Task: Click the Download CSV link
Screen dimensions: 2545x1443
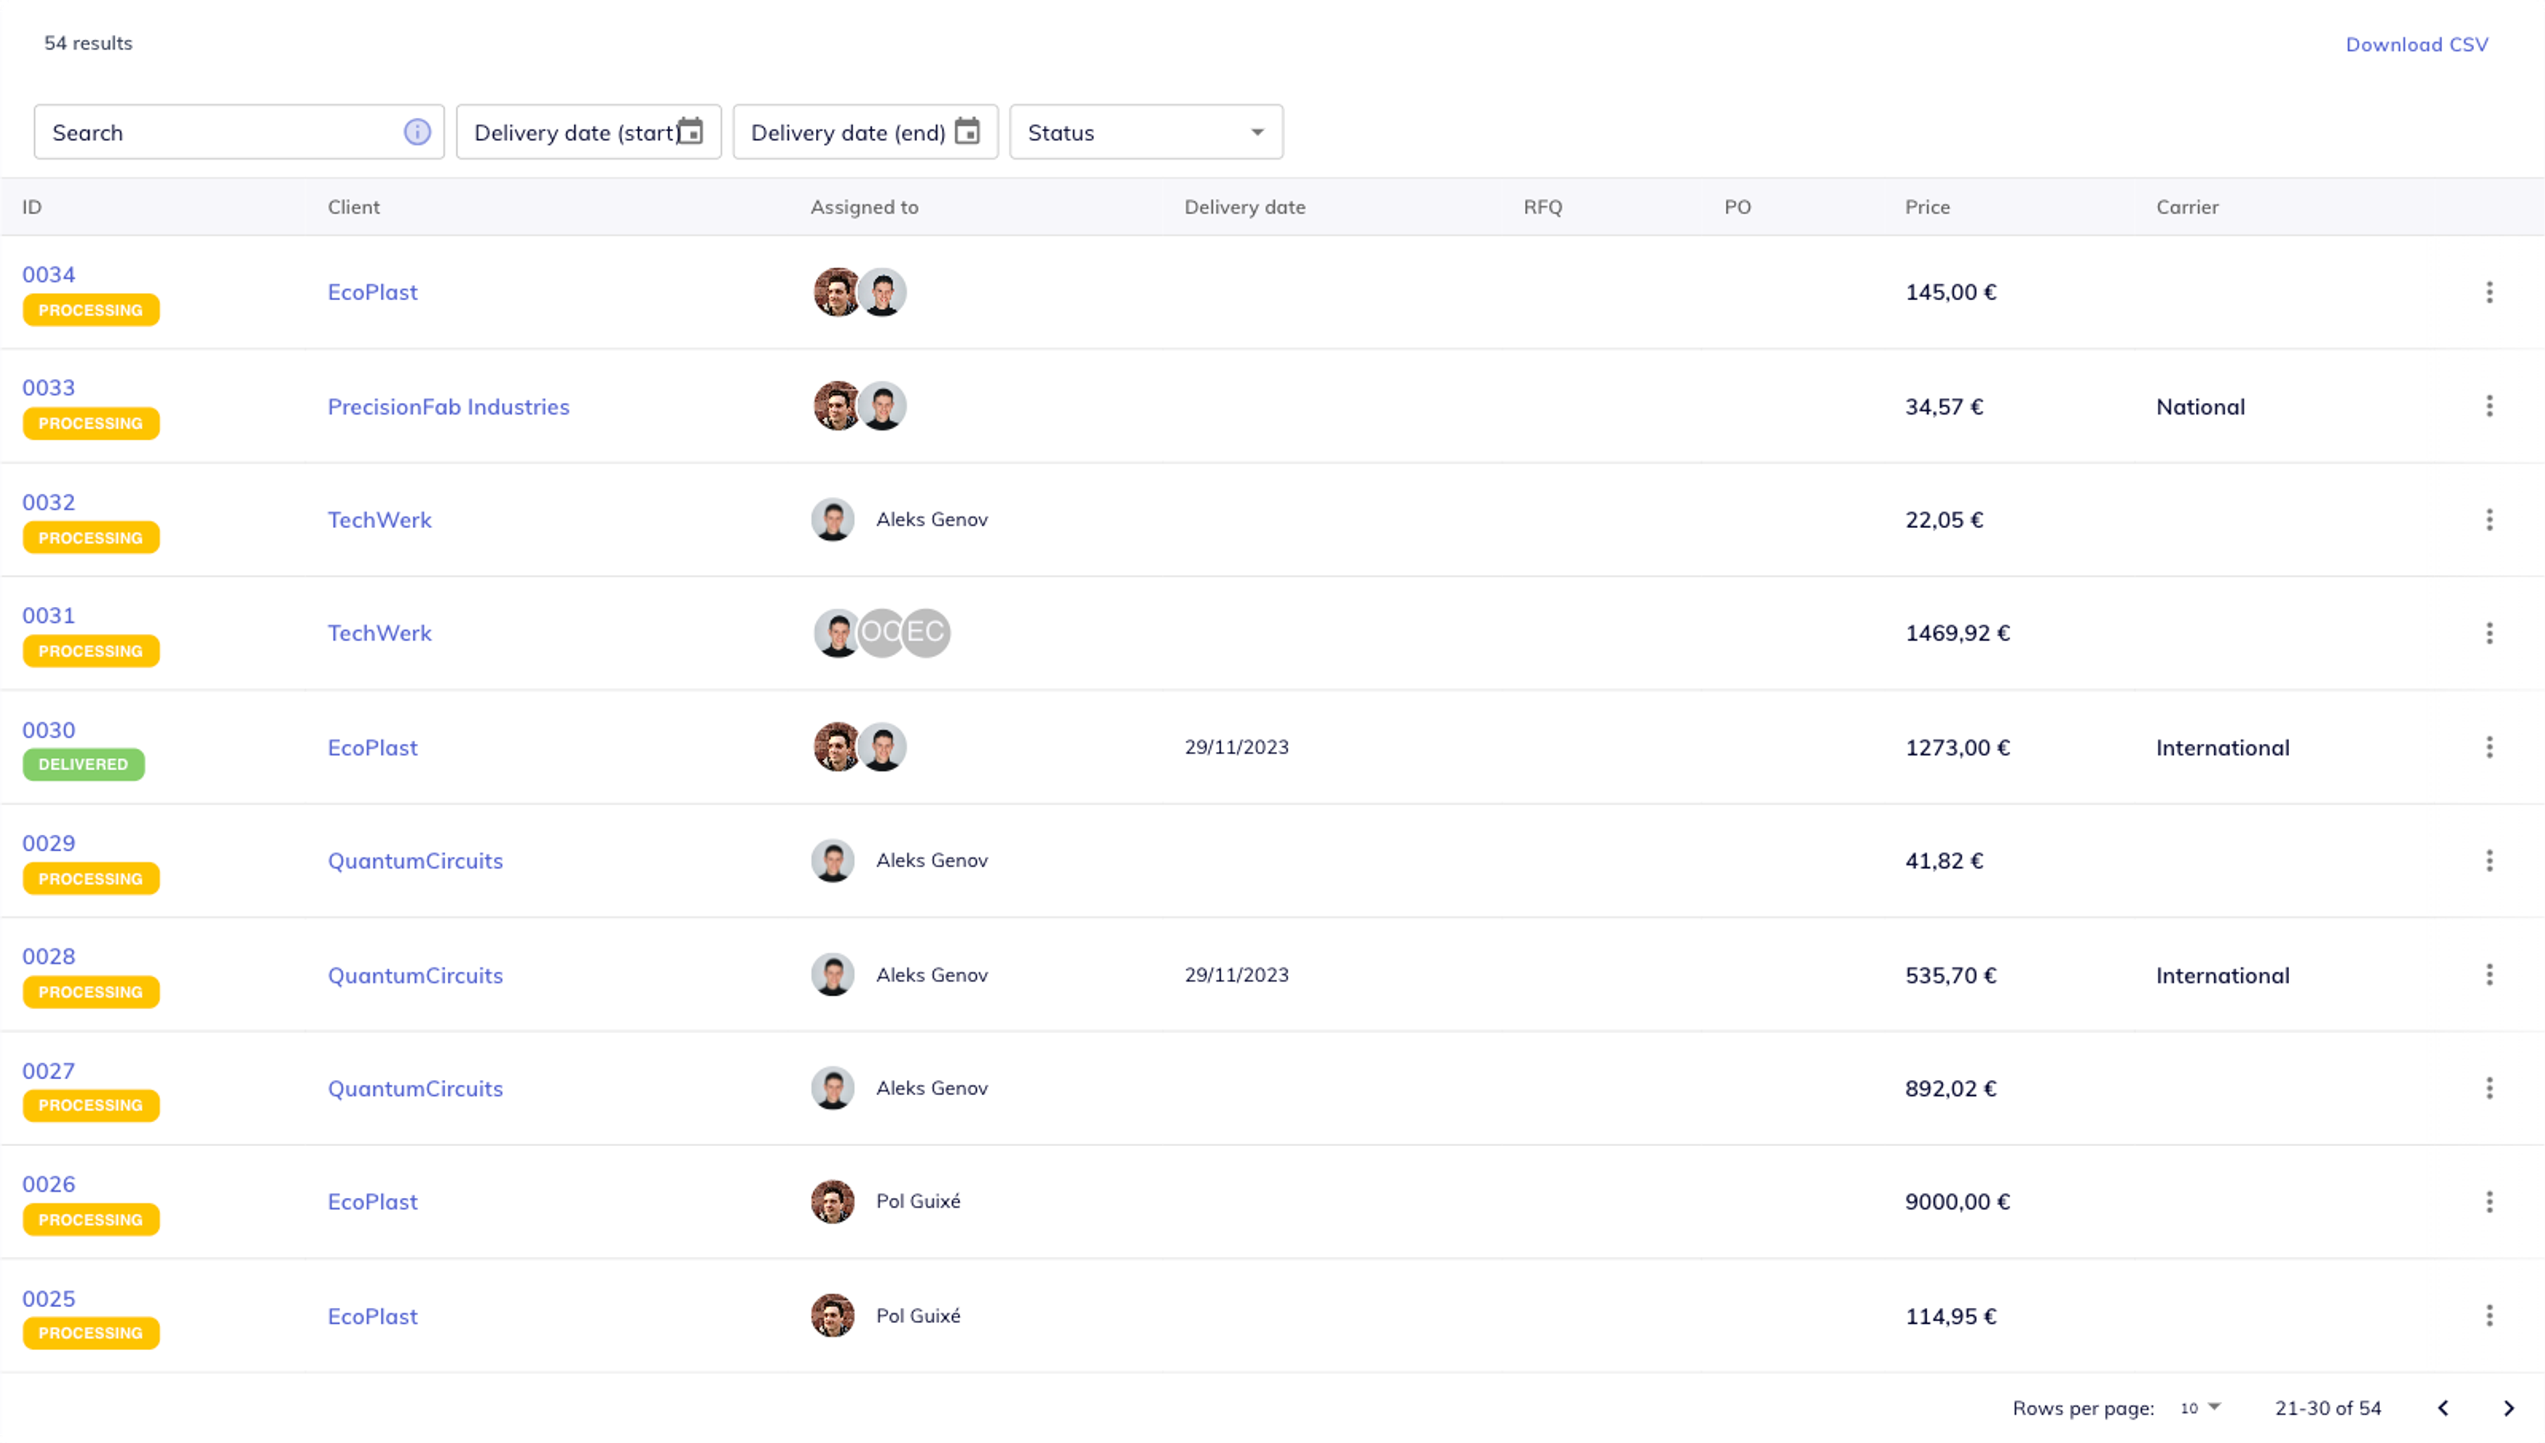Action: click(x=2416, y=44)
